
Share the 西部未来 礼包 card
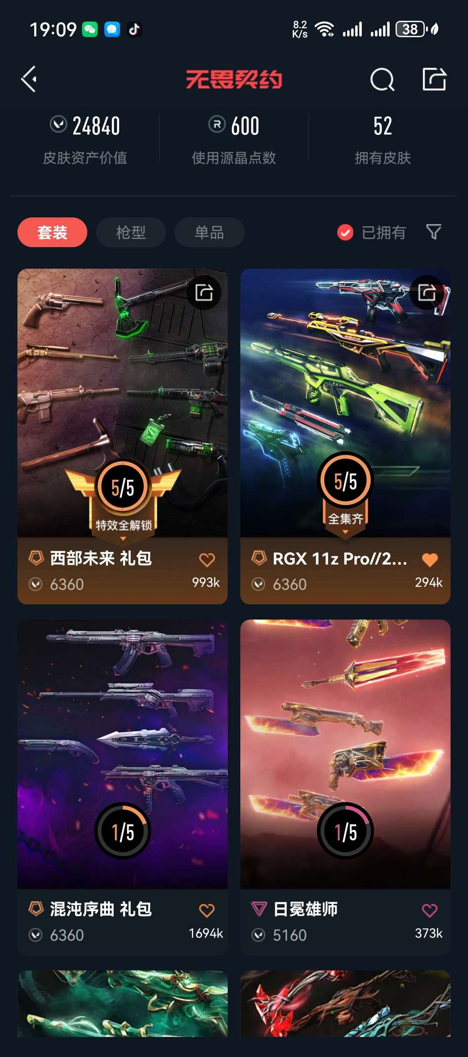[204, 292]
